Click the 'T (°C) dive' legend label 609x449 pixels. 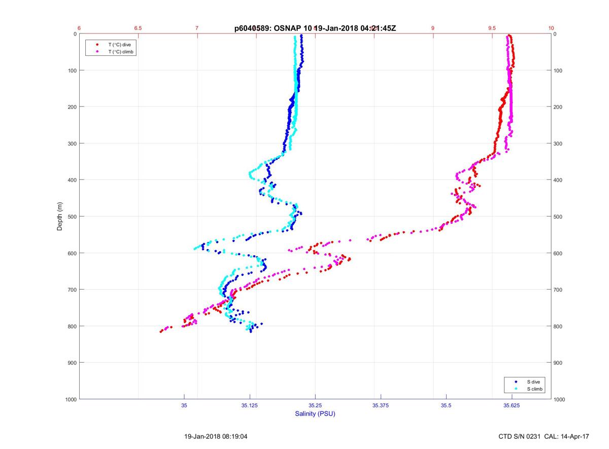click(x=119, y=45)
